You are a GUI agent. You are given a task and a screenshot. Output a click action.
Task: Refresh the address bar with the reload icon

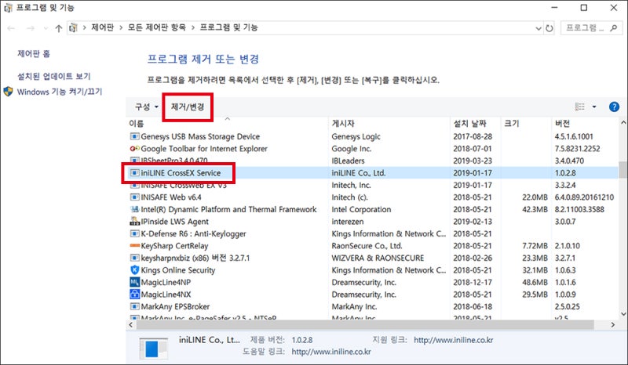pyautogui.click(x=549, y=28)
